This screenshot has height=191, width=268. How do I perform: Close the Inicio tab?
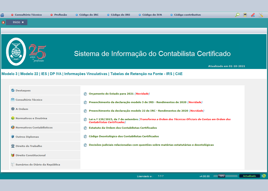[23, 22]
